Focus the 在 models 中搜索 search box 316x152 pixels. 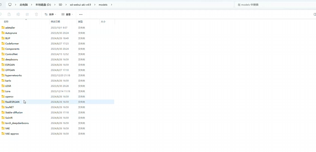275,5
